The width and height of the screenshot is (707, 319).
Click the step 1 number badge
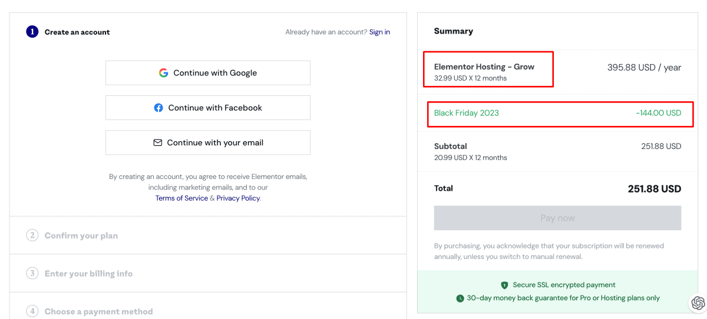coord(32,32)
